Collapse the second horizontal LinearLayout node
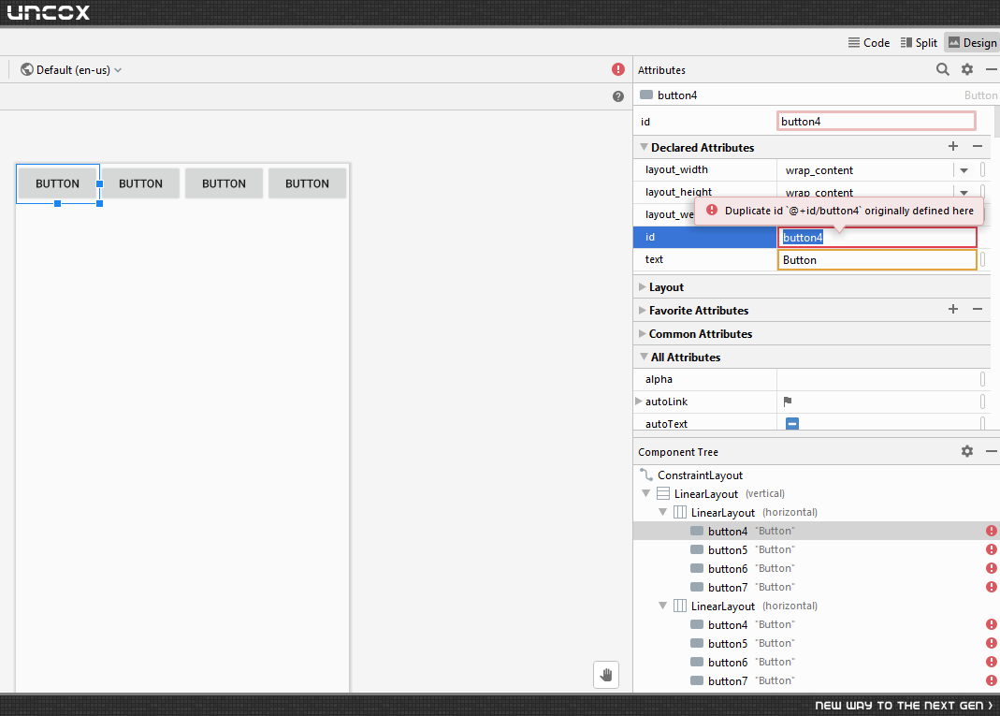The width and height of the screenshot is (1000, 716). 662,606
